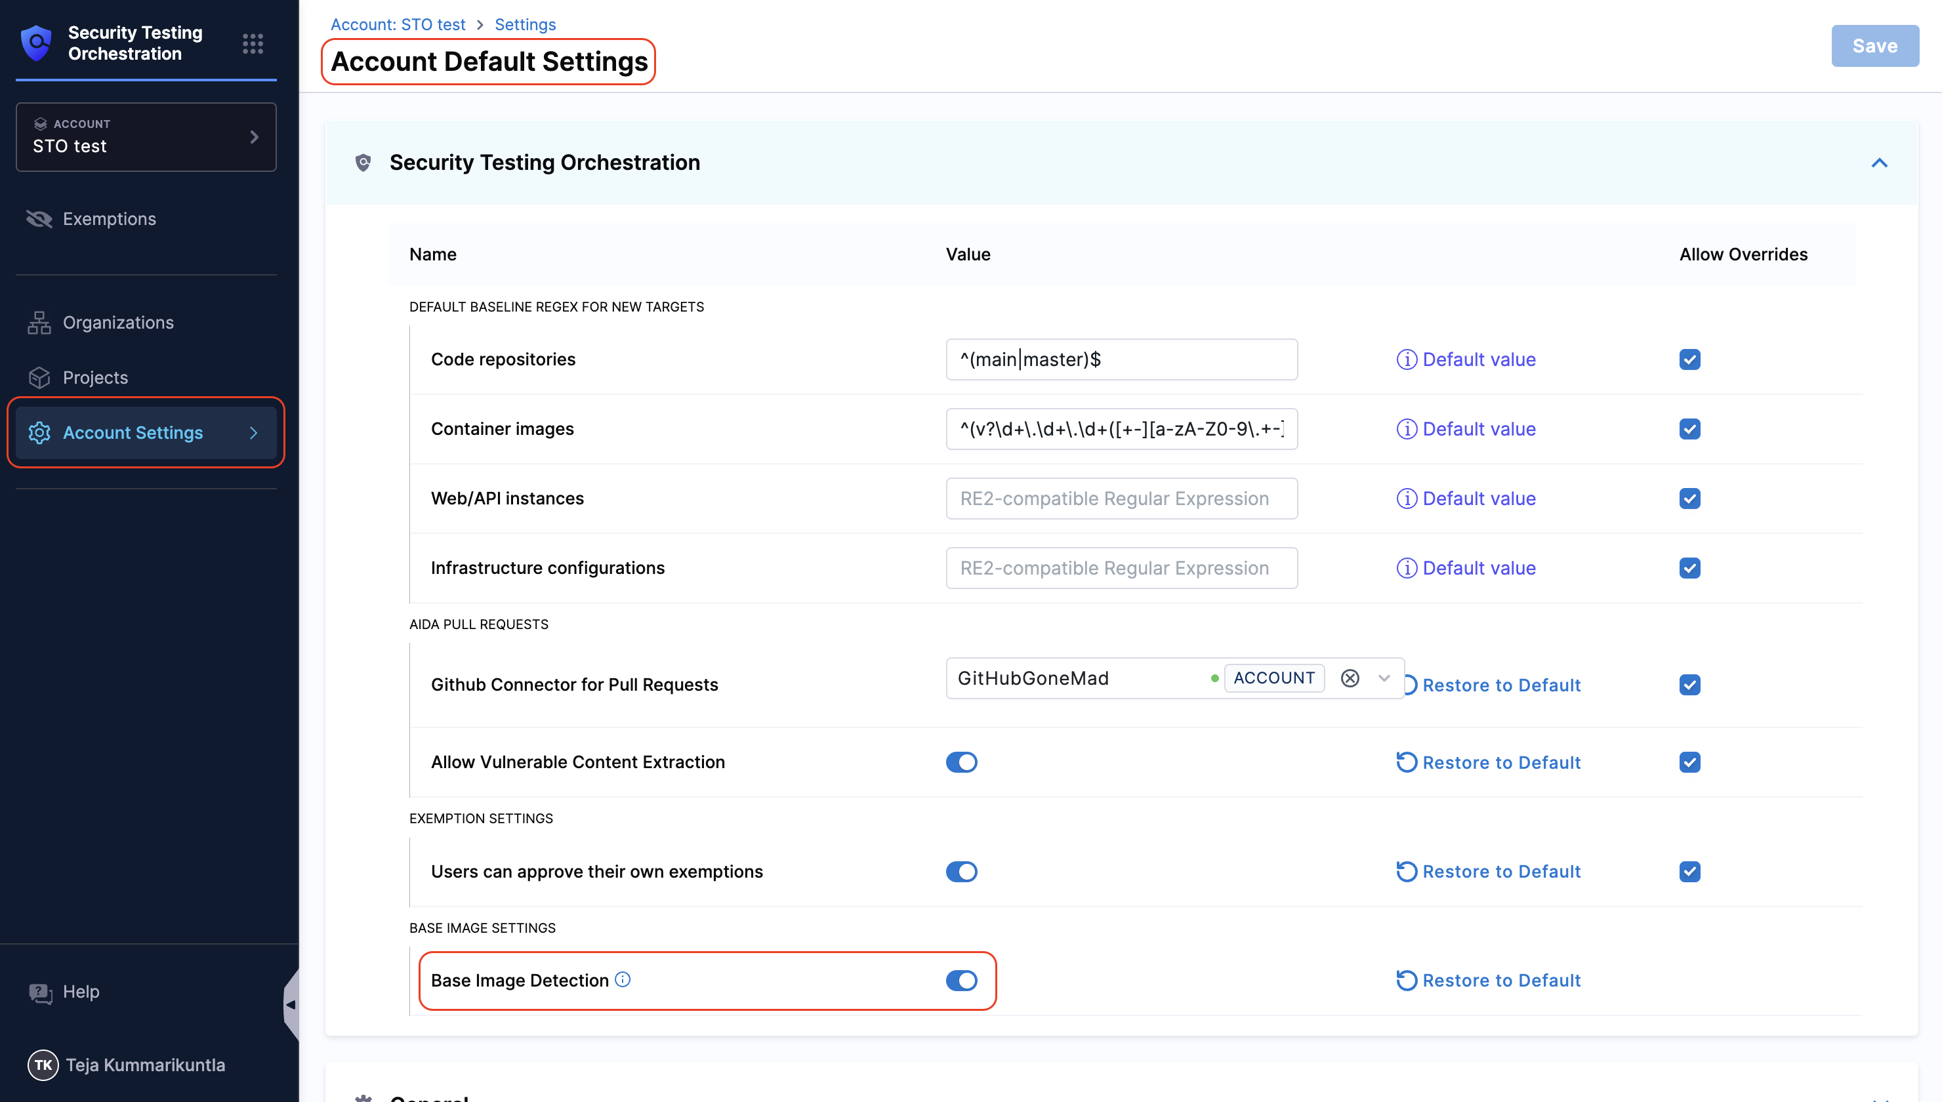Open the Github Connector dropdown arrow
1942x1102 pixels.
pos(1384,678)
